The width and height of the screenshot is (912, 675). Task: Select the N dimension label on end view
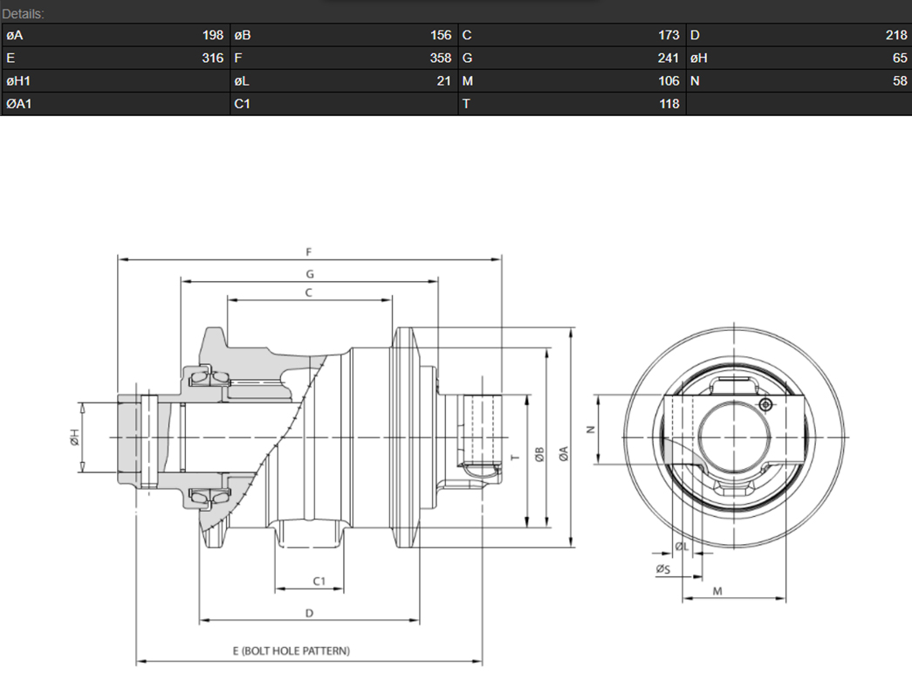[590, 430]
